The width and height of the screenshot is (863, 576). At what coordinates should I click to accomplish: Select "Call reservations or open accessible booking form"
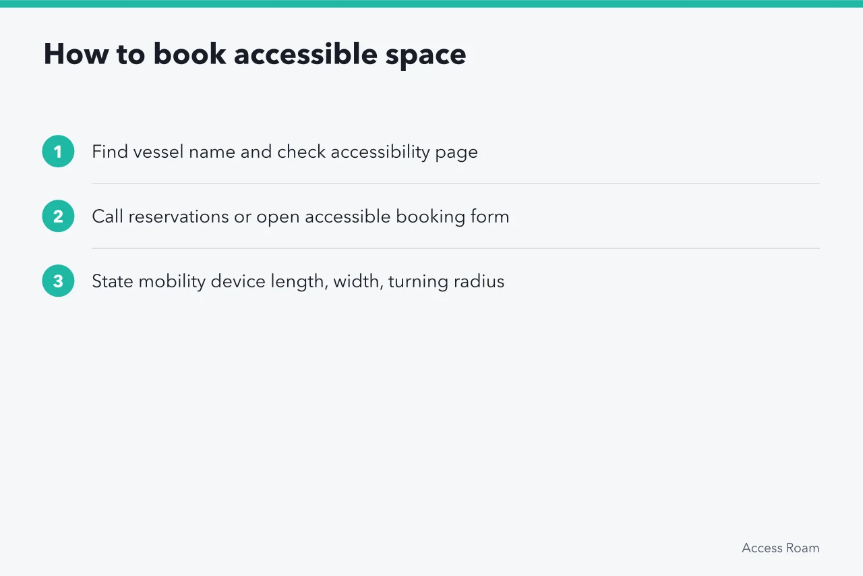pyautogui.click(x=300, y=217)
